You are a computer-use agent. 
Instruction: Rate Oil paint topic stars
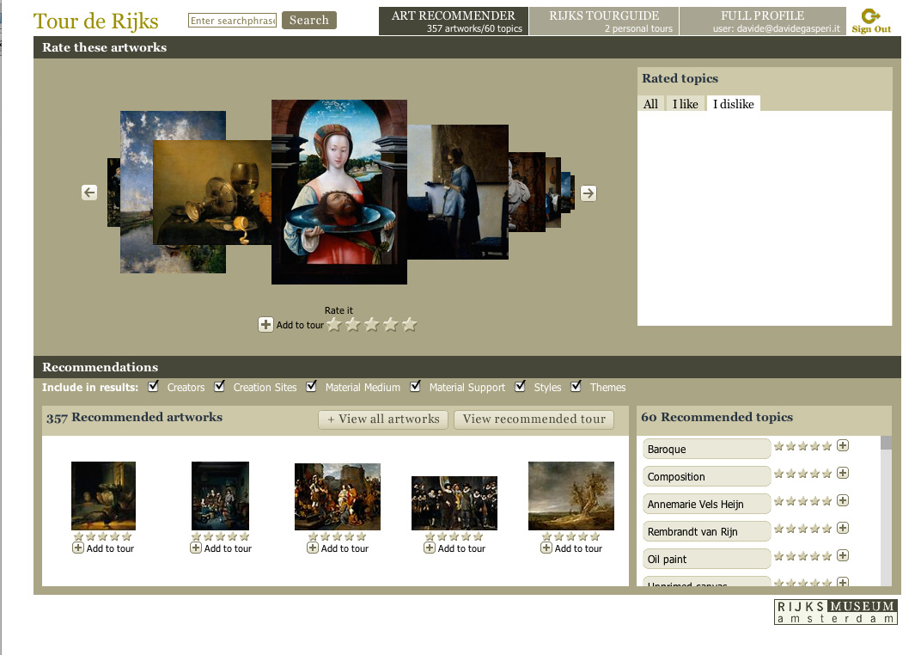803,556
